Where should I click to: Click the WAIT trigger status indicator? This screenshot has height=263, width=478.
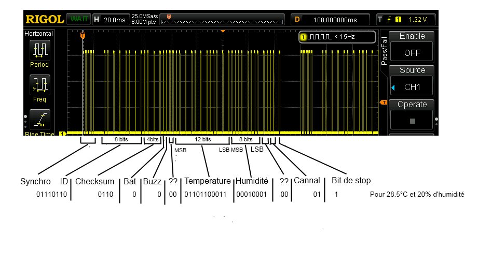tap(79, 19)
